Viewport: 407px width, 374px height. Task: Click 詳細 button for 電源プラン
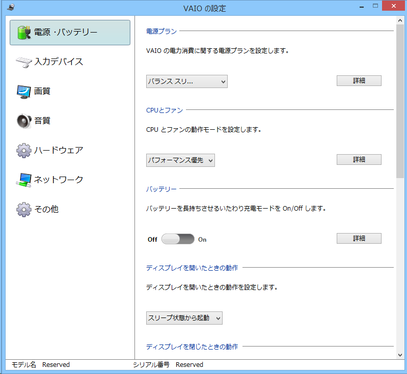coord(359,81)
